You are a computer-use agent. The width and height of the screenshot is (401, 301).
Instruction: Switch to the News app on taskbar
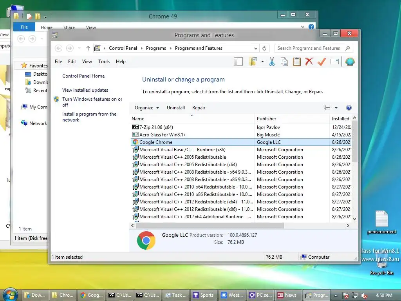coord(287,295)
